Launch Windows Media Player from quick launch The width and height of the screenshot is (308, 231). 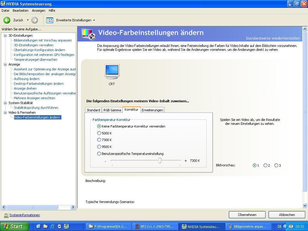tap(59, 226)
